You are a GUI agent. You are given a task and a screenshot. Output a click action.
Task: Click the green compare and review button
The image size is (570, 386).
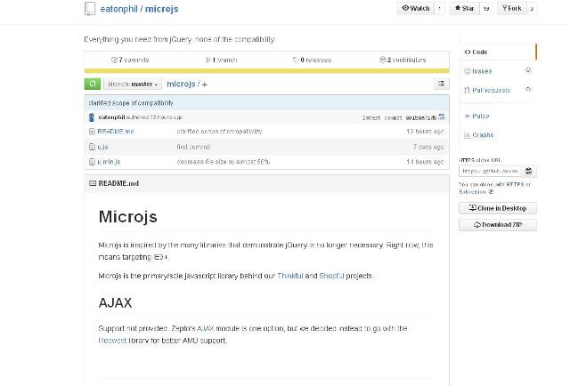click(x=93, y=84)
